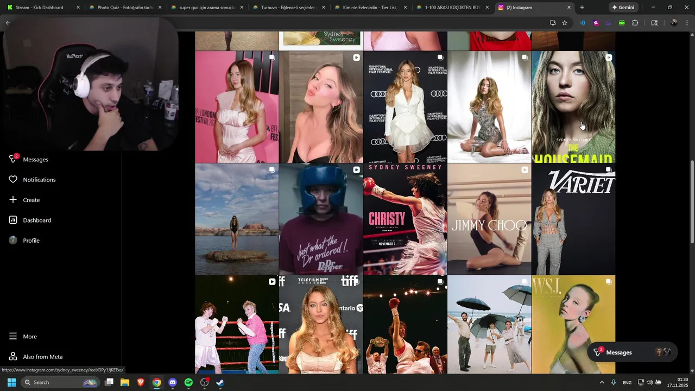The height and width of the screenshot is (391, 695).
Task: Open floating Messages button at bottom right
Action: tap(631, 352)
